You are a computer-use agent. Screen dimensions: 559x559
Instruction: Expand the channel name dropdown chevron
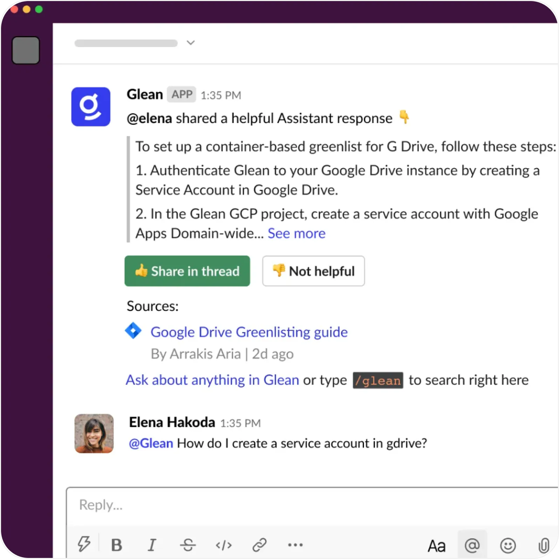pyautogui.click(x=191, y=43)
